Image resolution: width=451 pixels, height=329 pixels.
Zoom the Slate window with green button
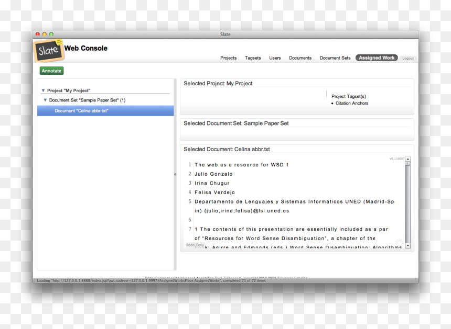(x=51, y=34)
